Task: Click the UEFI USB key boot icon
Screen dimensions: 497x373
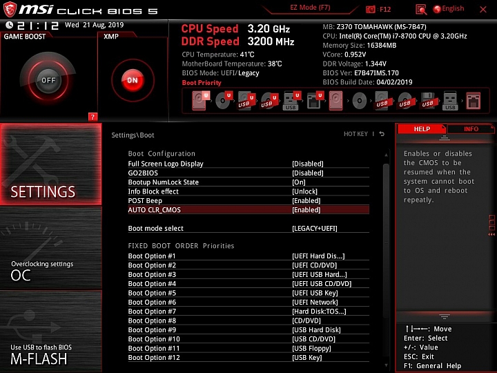Action: [292, 101]
